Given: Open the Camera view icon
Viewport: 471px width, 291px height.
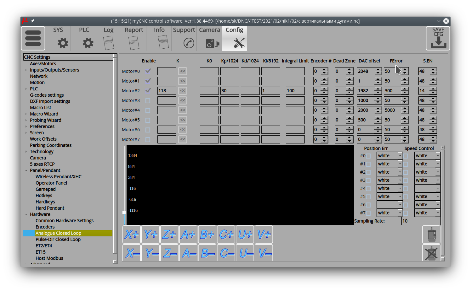Looking at the screenshot, I should pos(212,43).
